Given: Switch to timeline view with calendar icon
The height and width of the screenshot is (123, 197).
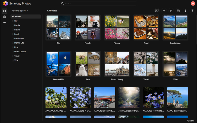Looking at the screenshot, I should [178, 11].
